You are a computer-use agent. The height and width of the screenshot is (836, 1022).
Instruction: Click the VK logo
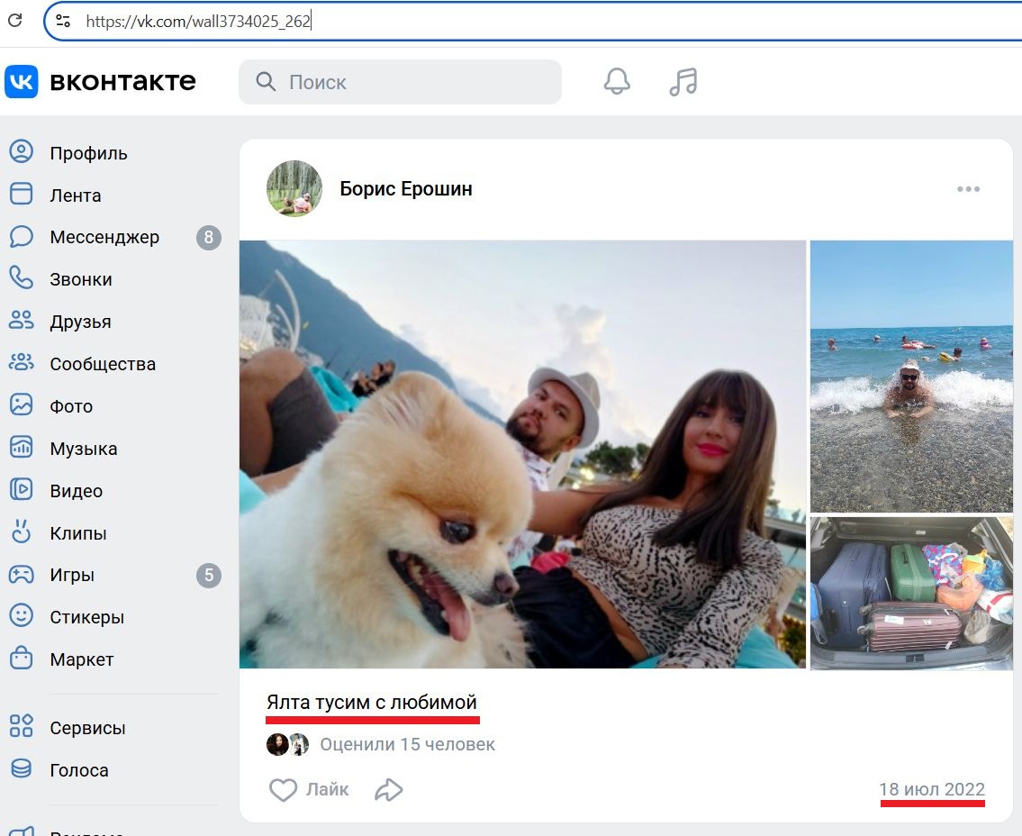click(22, 82)
